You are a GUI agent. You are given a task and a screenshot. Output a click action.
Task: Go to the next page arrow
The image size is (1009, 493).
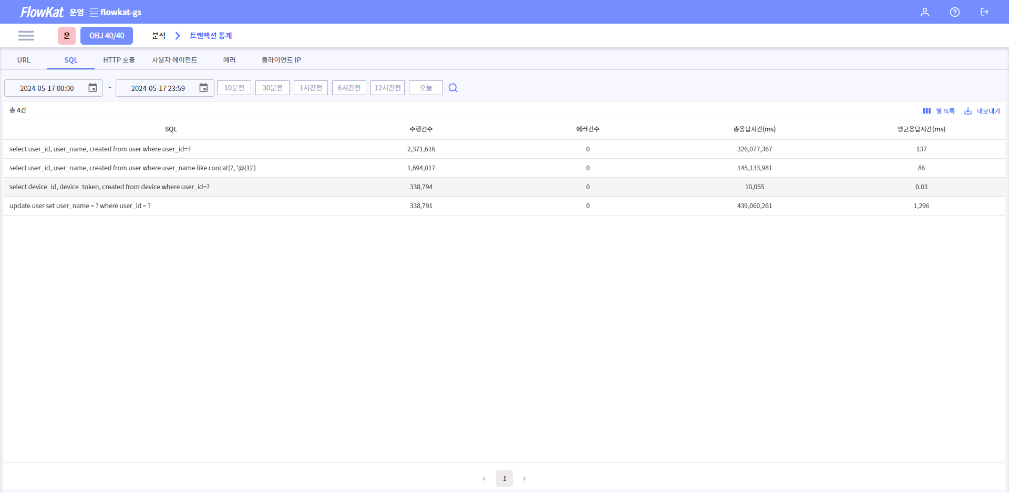click(x=524, y=478)
